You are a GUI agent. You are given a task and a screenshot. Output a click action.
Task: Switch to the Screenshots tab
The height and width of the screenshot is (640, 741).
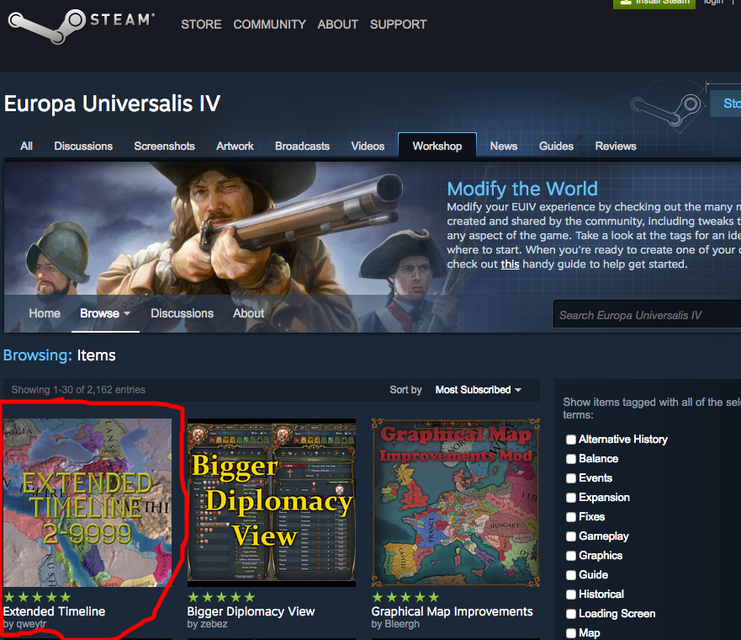[x=165, y=147]
